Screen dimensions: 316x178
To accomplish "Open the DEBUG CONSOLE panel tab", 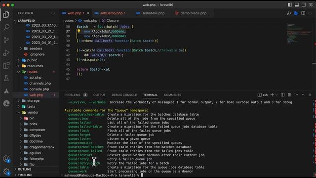I will click(124, 95).
